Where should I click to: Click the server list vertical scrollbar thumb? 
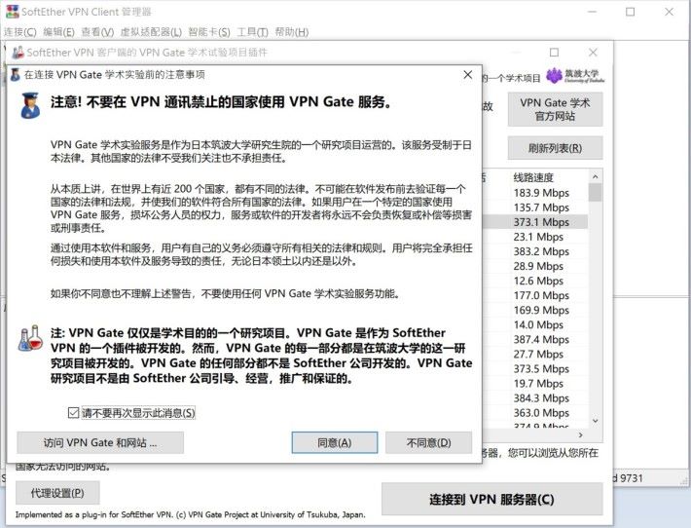(595, 192)
